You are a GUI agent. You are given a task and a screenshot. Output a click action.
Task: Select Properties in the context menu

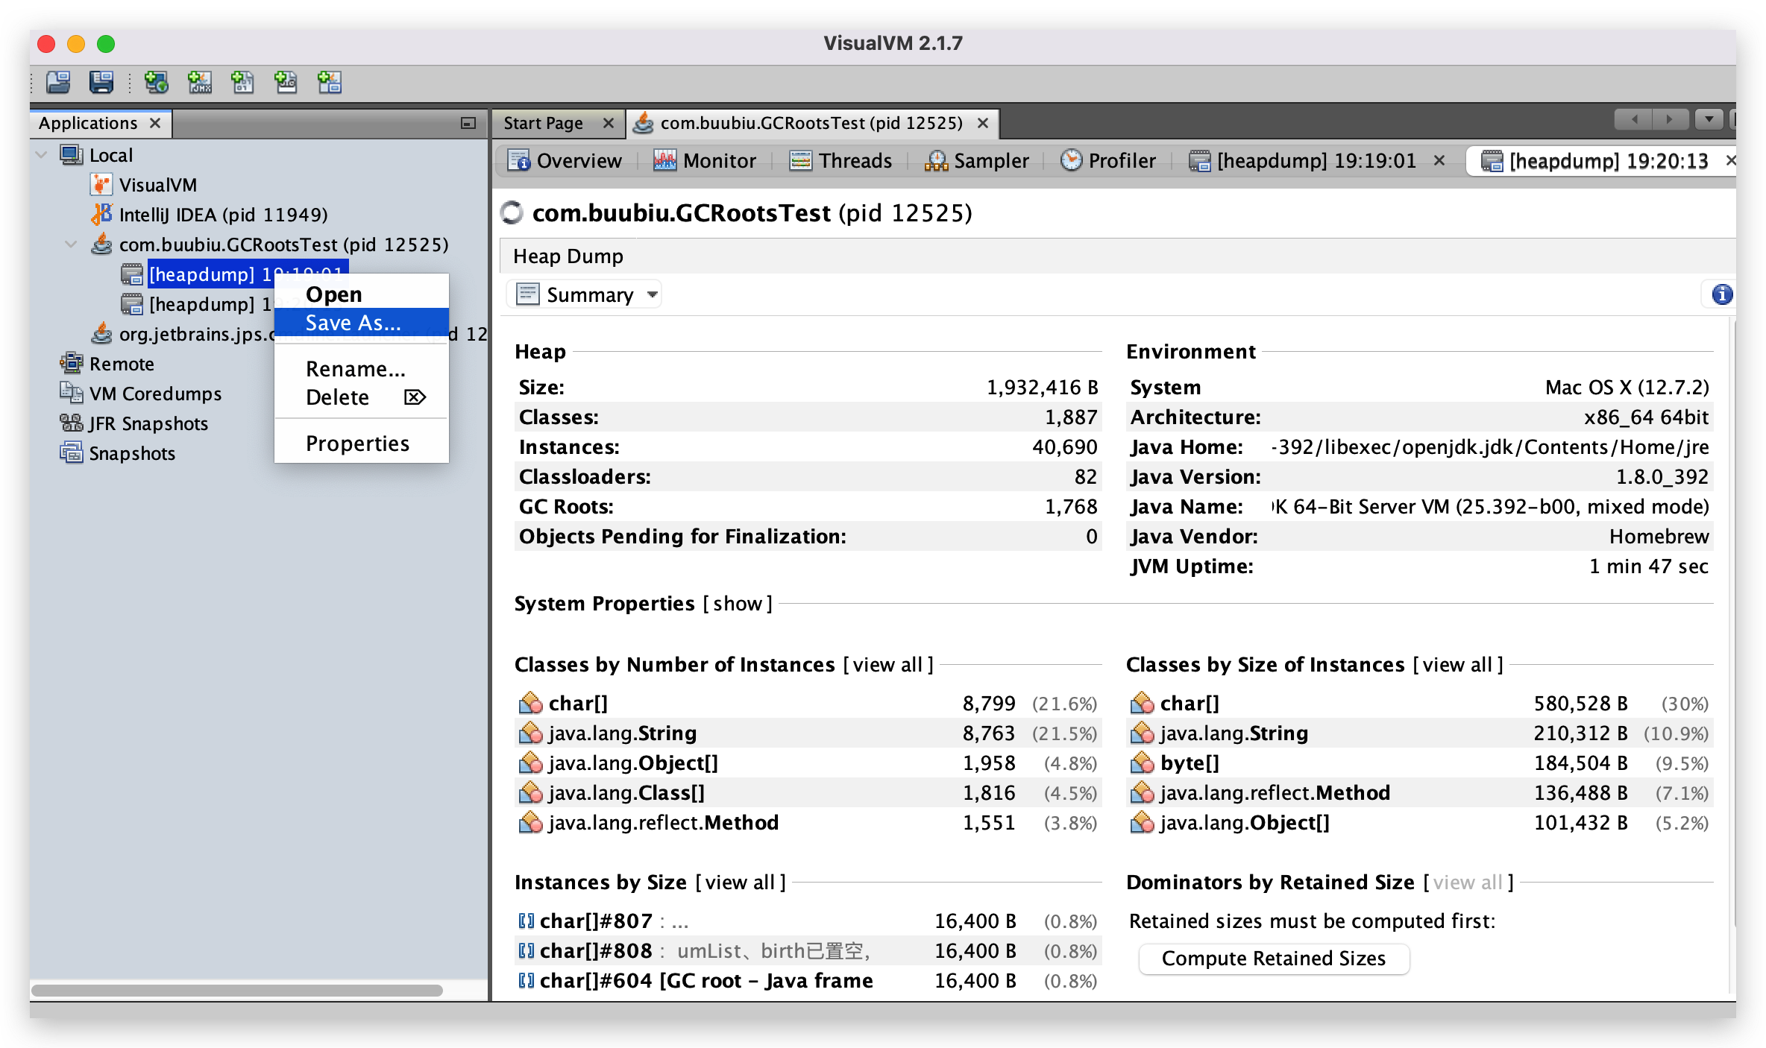[x=357, y=443]
